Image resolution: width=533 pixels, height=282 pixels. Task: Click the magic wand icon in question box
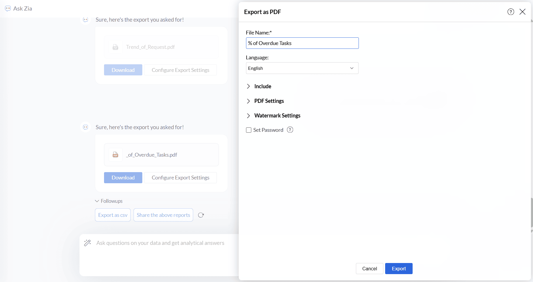pyautogui.click(x=87, y=243)
